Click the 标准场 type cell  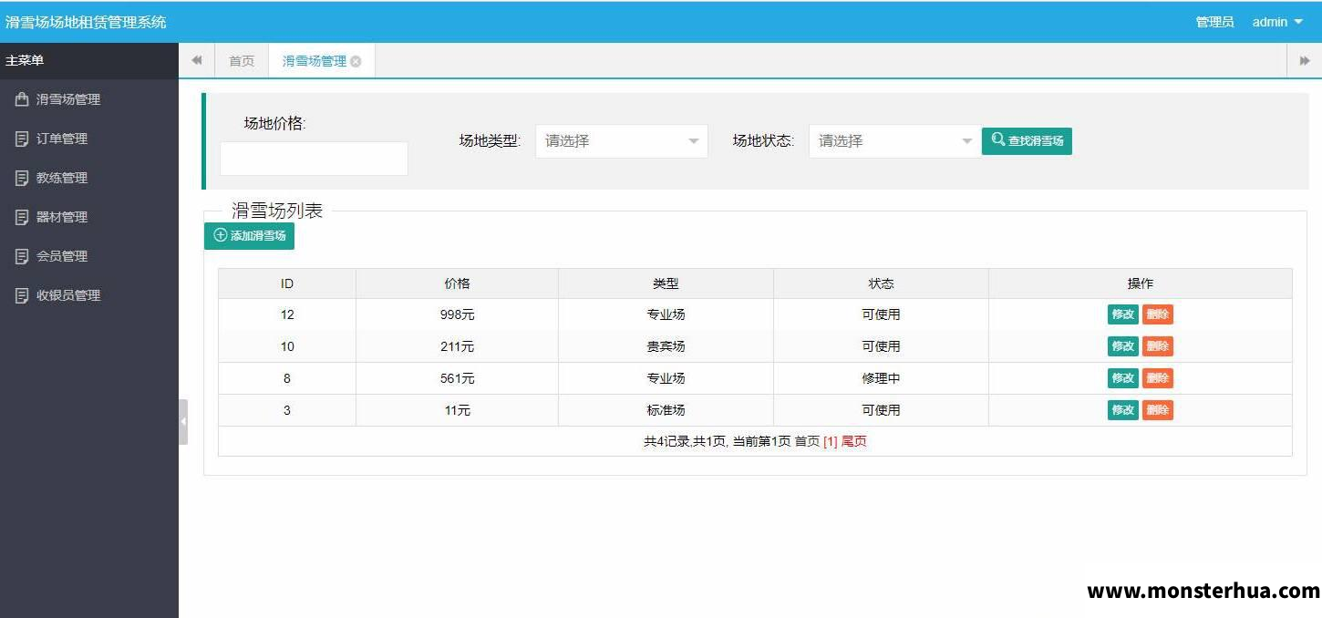[666, 410]
